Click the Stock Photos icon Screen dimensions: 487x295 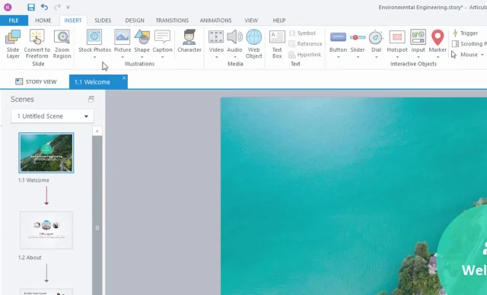click(x=94, y=37)
